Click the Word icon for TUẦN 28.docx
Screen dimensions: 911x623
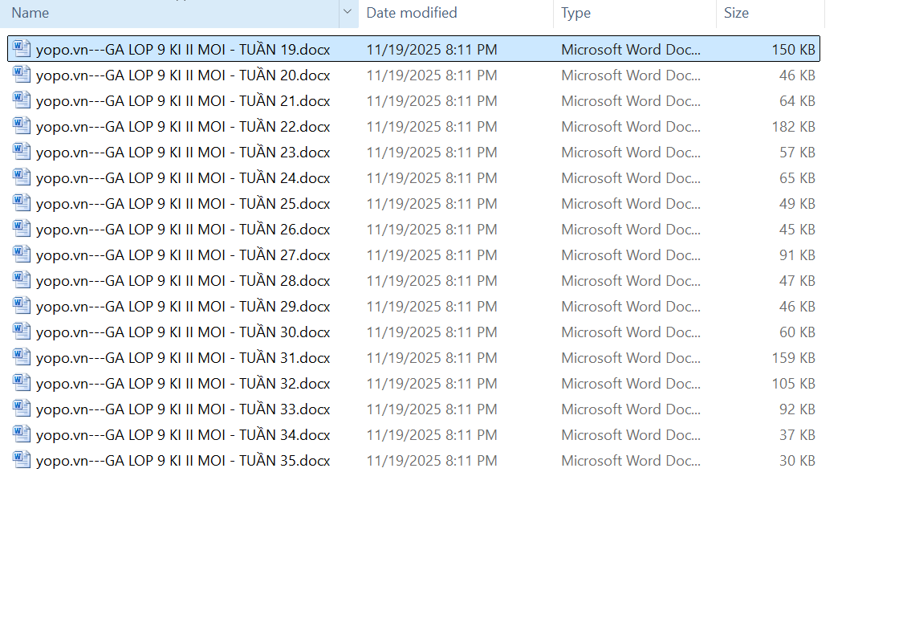click(22, 280)
